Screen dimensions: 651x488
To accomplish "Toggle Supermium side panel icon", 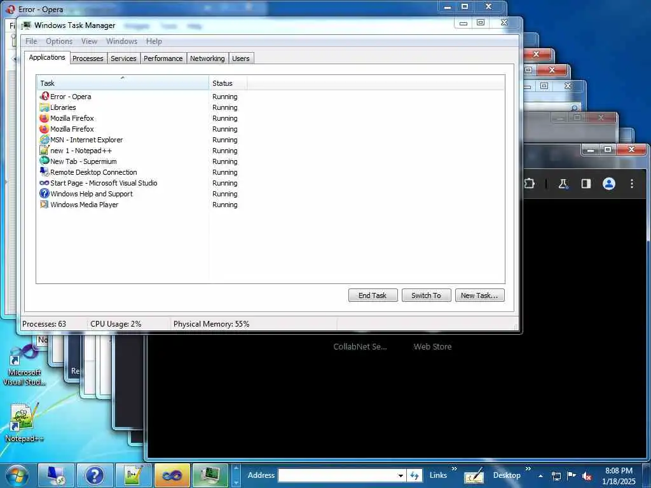I will pyautogui.click(x=586, y=184).
